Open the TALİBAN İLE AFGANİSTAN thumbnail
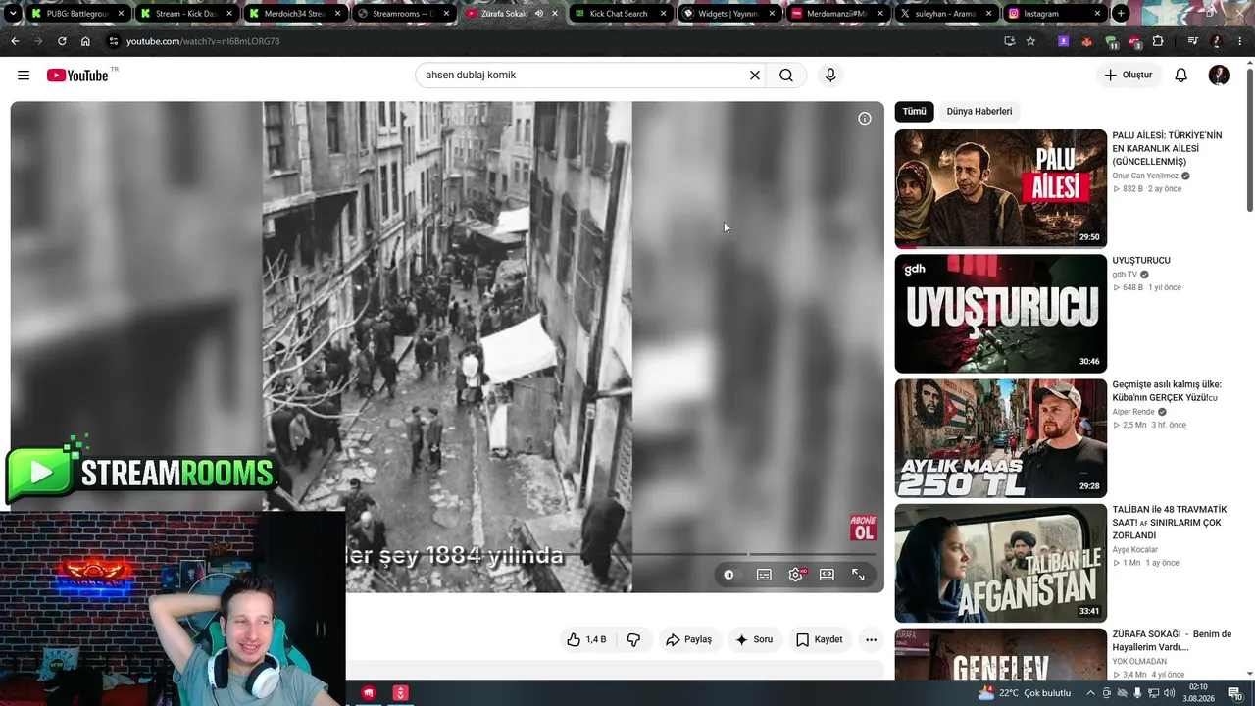The width and height of the screenshot is (1255, 706). click(x=1000, y=563)
